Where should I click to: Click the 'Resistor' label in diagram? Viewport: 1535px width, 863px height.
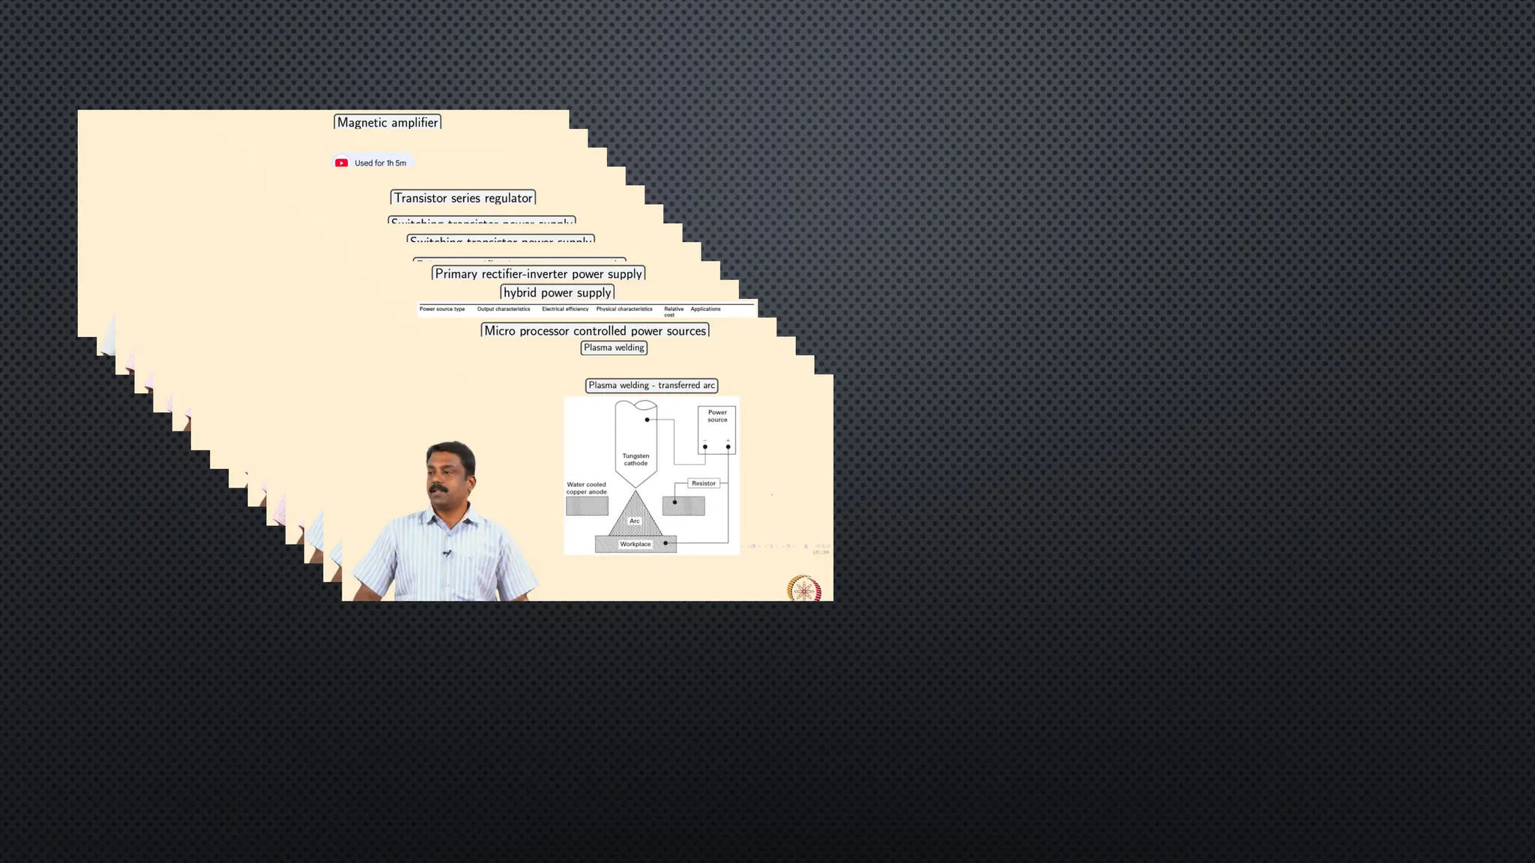tap(703, 483)
